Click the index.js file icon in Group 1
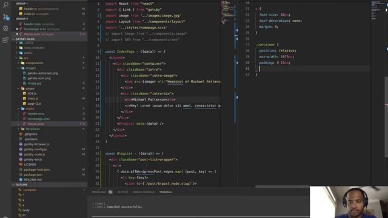Image resolution: width=388 pixels, height=218 pixels. point(21,14)
